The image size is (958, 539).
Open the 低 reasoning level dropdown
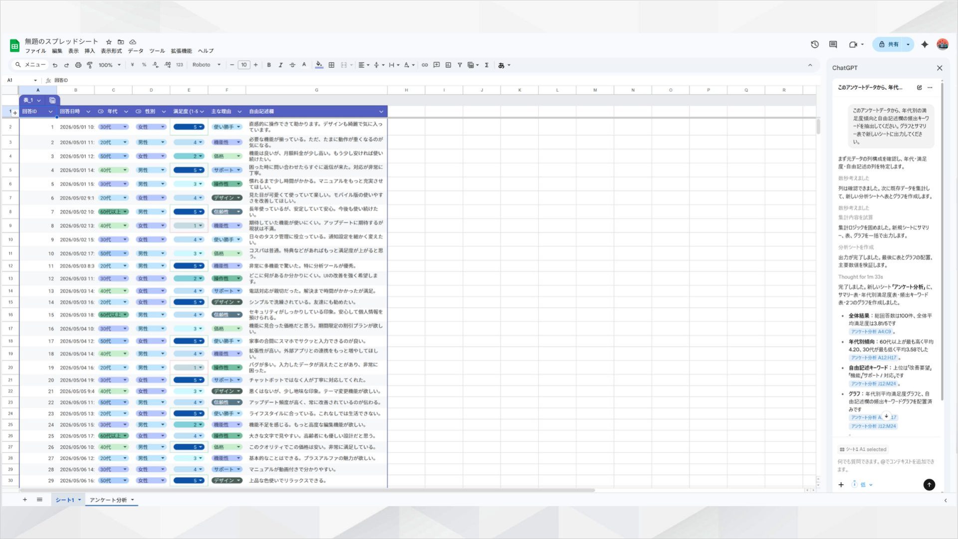(x=863, y=485)
